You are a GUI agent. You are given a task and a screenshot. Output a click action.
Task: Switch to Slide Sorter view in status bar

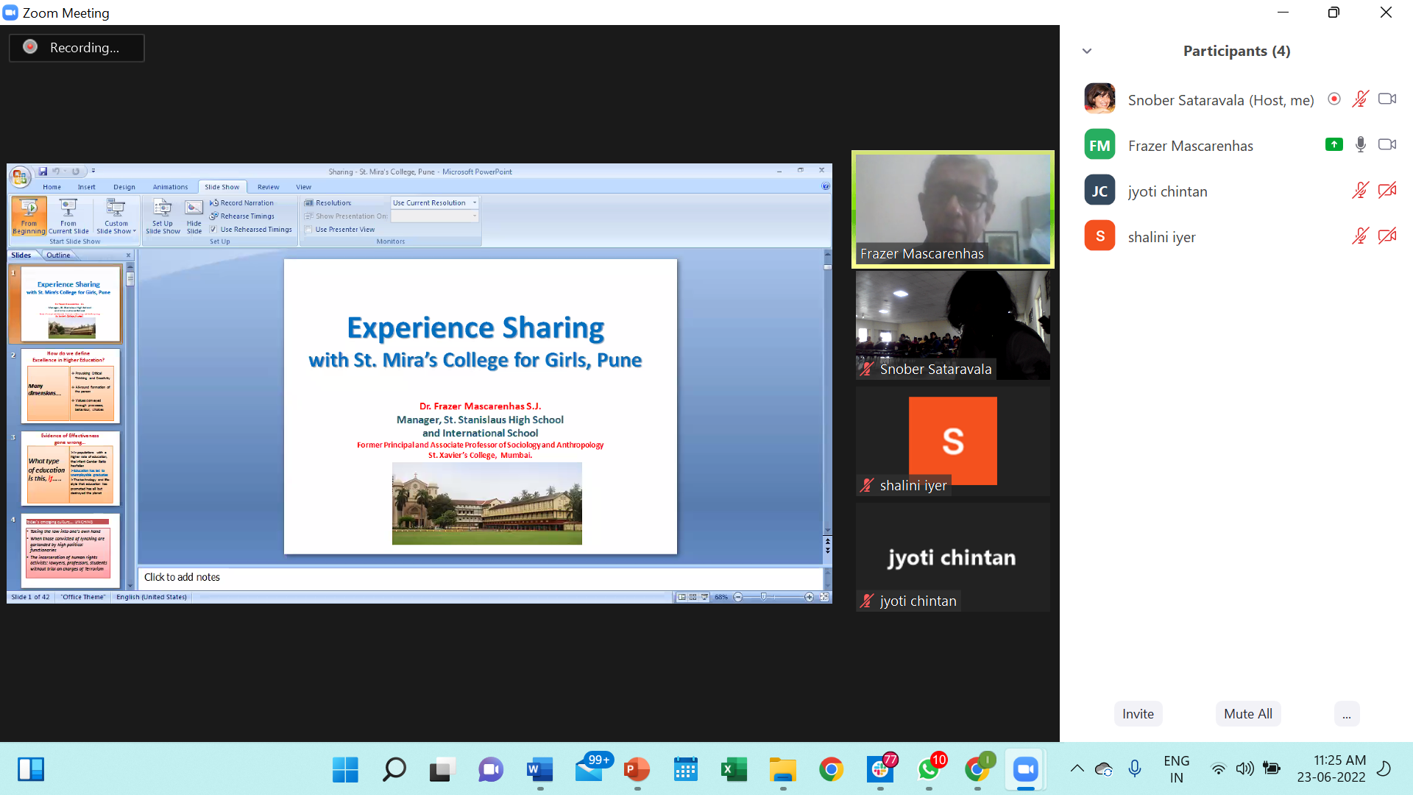pos(693,597)
